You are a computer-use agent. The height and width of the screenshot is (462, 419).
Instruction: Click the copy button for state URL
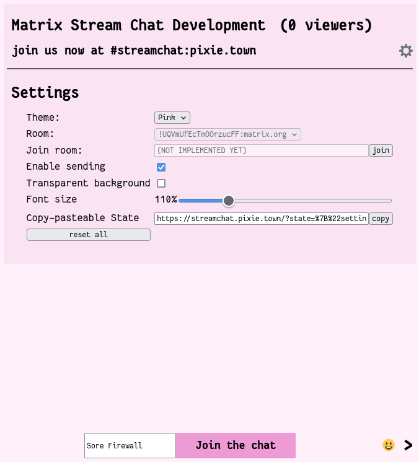(381, 219)
